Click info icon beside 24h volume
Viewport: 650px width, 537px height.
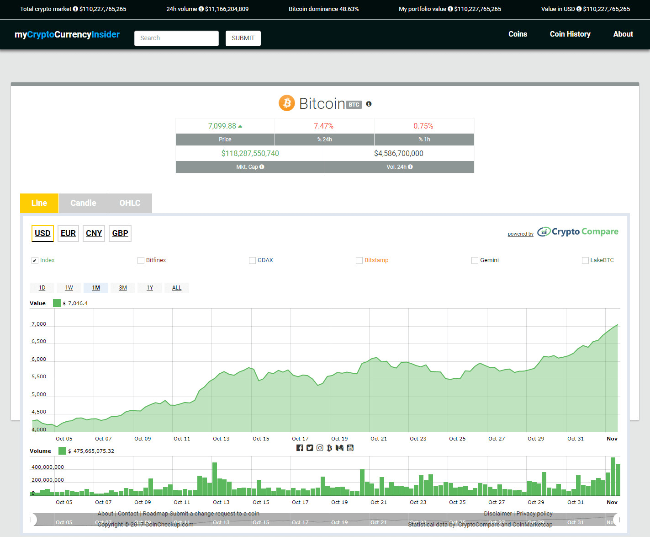click(x=201, y=9)
